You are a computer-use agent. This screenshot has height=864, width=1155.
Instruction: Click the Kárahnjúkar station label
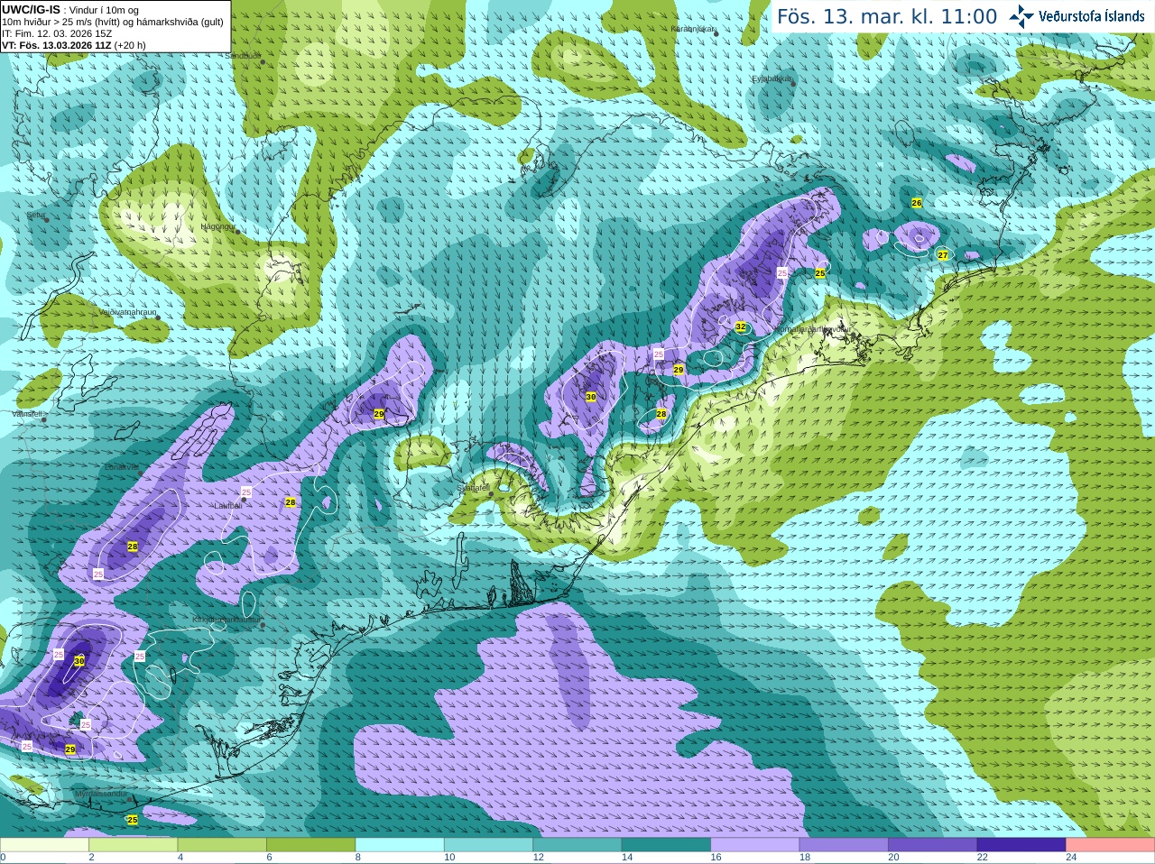(692, 29)
